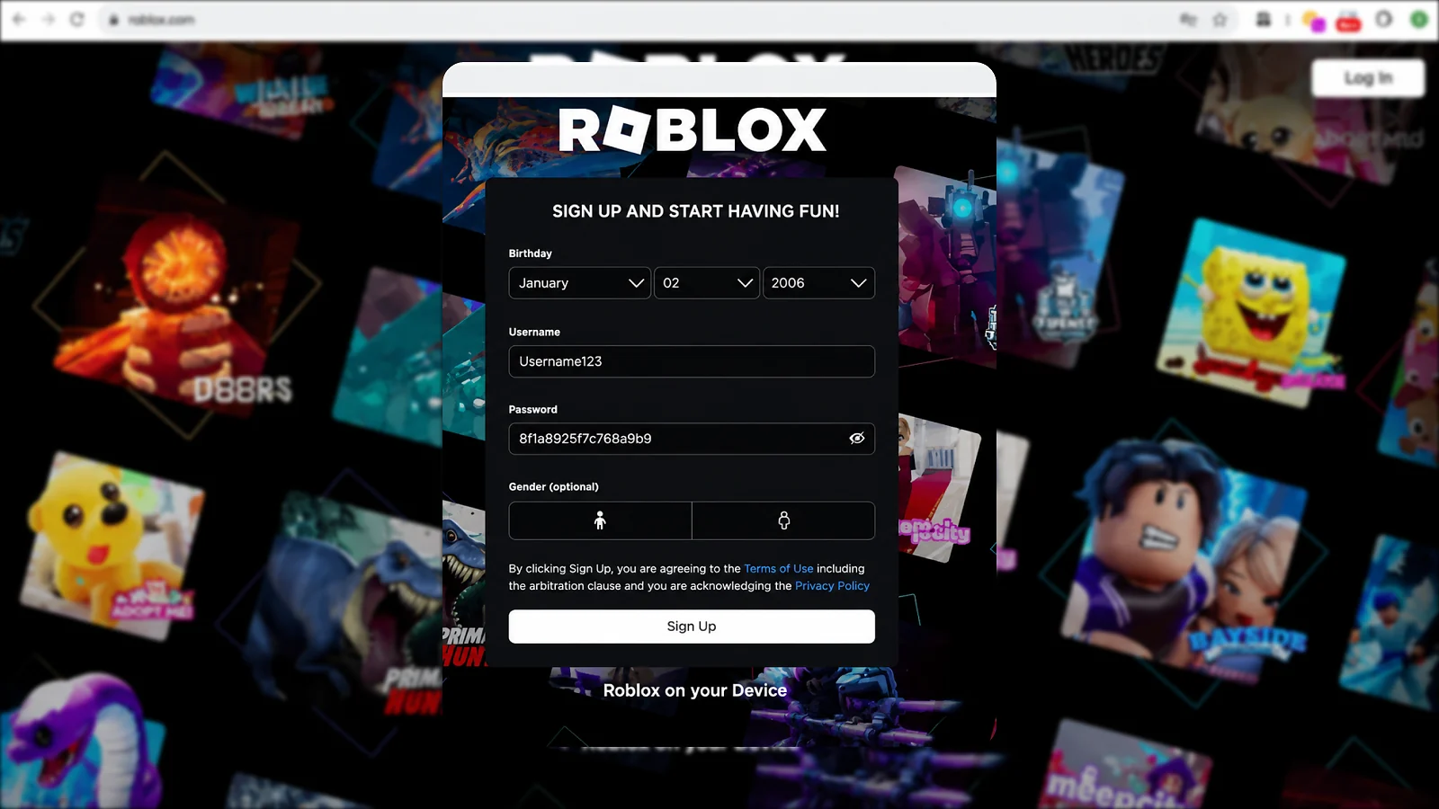Click the Sign Up button
This screenshot has height=809, width=1439.
pyautogui.click(x=692, y=627)
